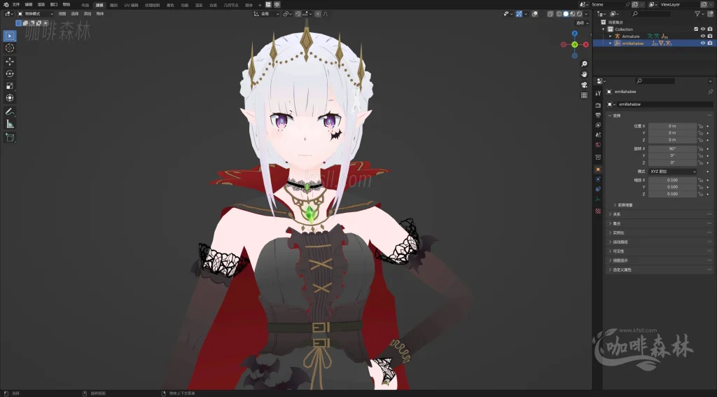Click the pan view hand gizmo
Image resolution: width=717 pixels, height=397 pixels.
[x=584, y=74]
